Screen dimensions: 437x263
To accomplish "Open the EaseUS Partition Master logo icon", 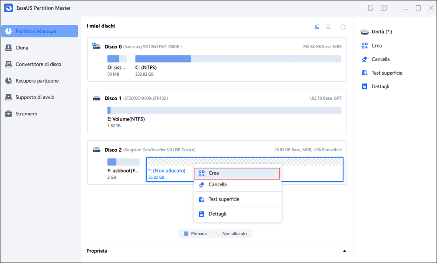I will tap(8, 8).
